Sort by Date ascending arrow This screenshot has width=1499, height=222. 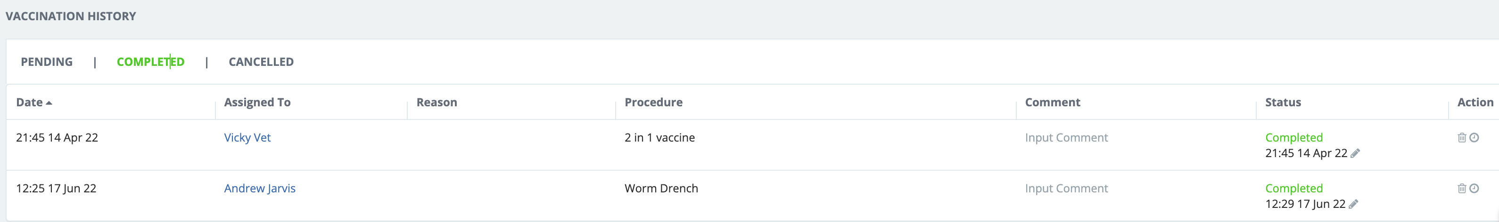(x=49, y=103)
